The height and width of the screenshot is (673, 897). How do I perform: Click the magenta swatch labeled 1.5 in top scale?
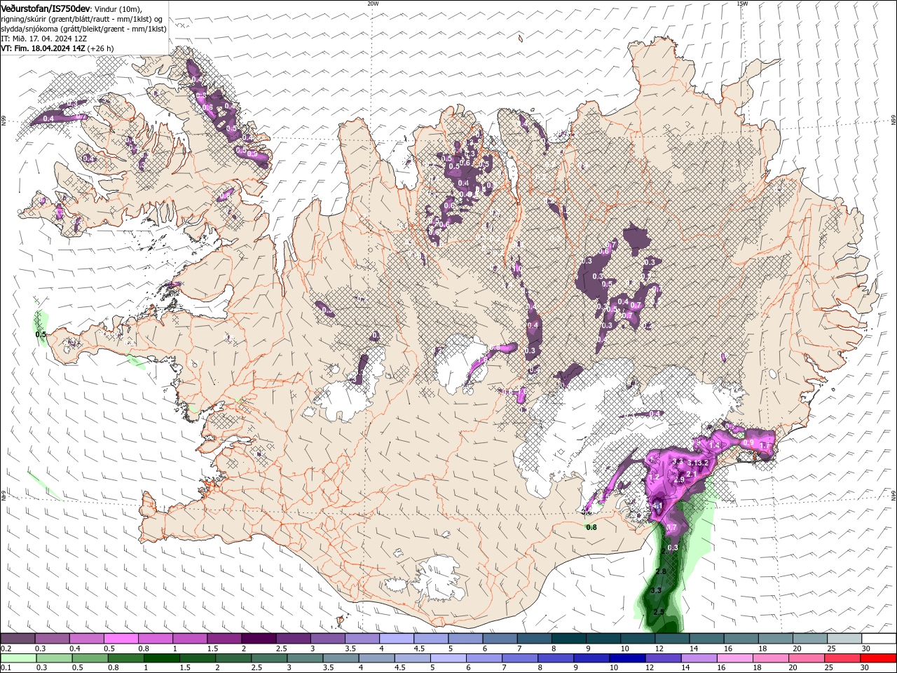[224, 639]
